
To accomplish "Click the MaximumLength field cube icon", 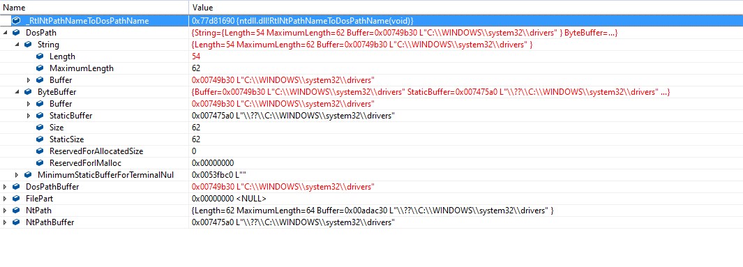I will [40, 68].
